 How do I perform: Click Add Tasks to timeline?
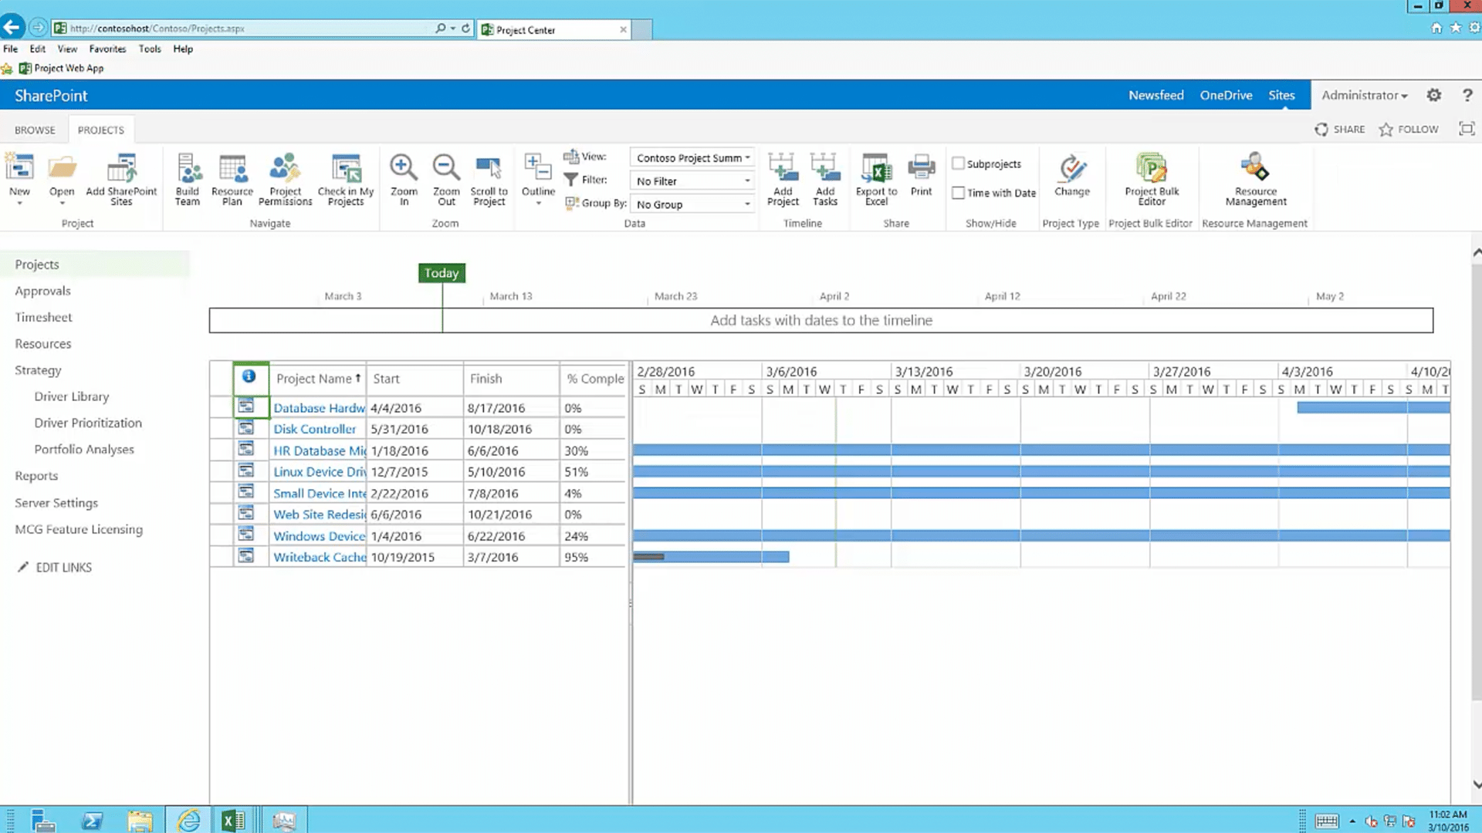824,180
